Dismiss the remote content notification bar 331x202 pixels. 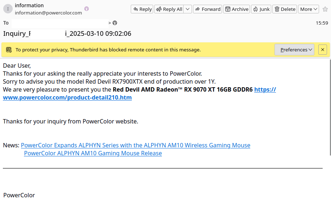click(x=323, y=50)
